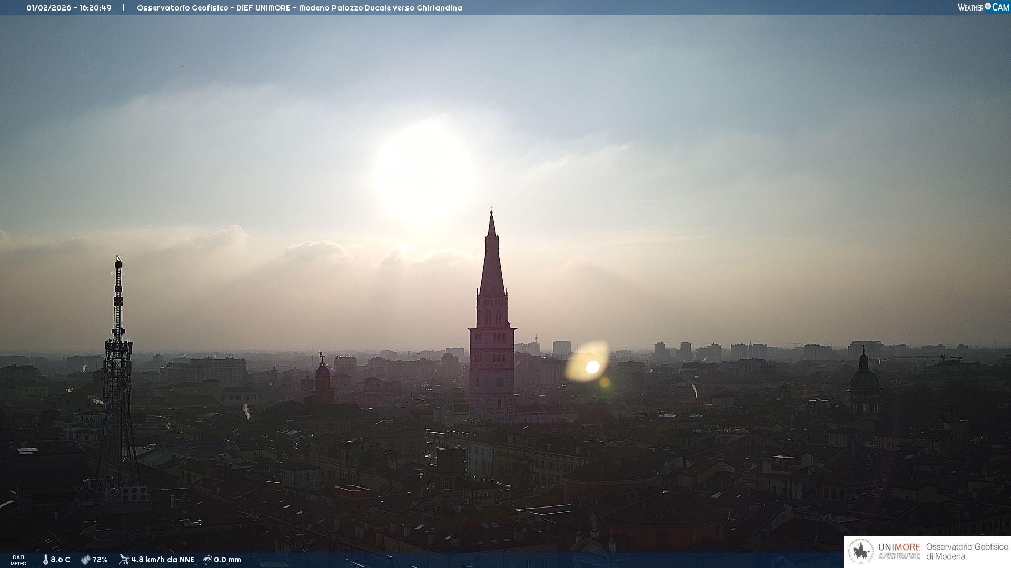Click the thermometer temperature icon
1011x568 pixels.
coord(45,560)
